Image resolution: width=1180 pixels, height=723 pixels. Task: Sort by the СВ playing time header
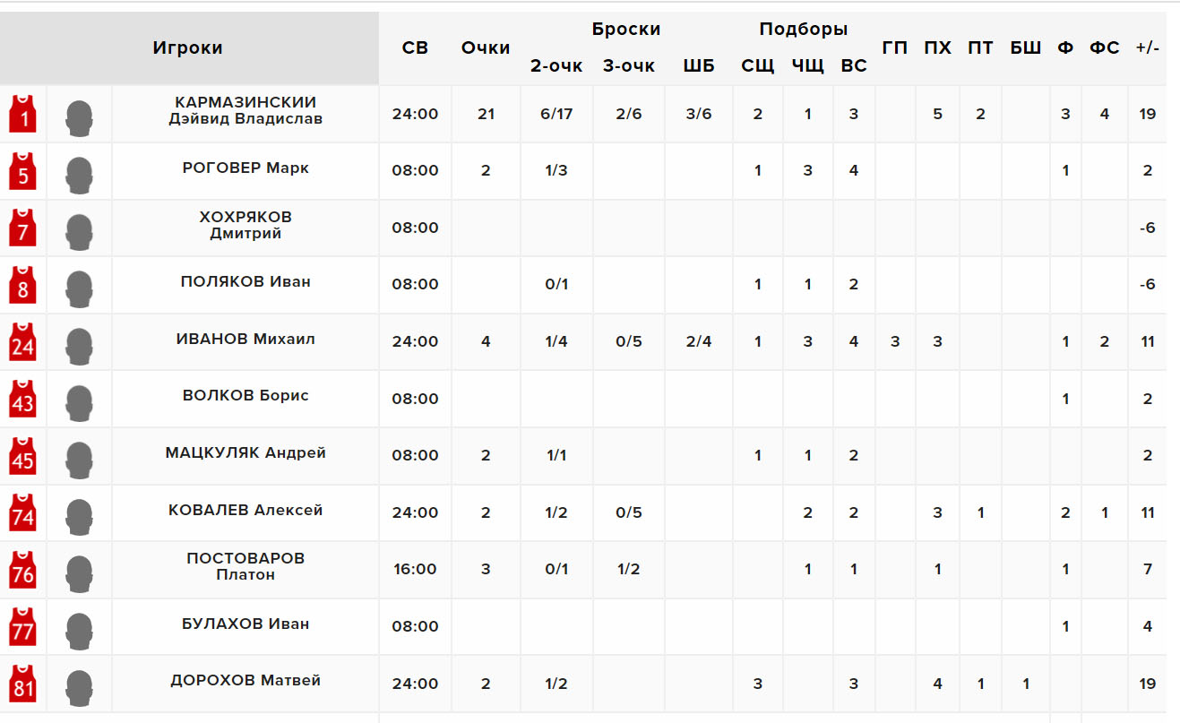[x=416, y=48]
